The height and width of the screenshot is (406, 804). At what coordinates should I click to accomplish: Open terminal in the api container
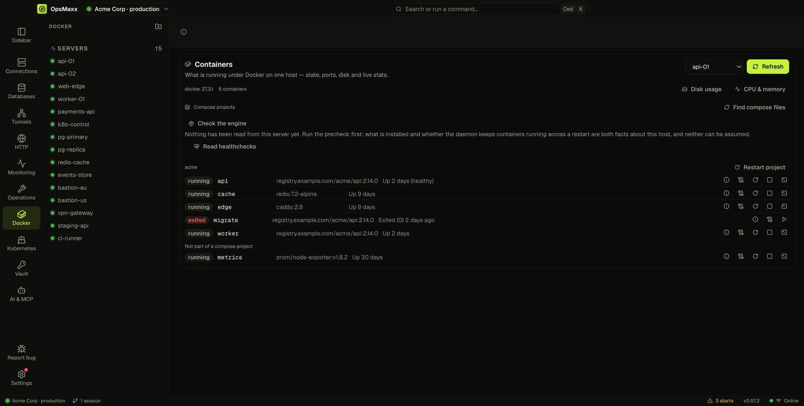point(784,180)
